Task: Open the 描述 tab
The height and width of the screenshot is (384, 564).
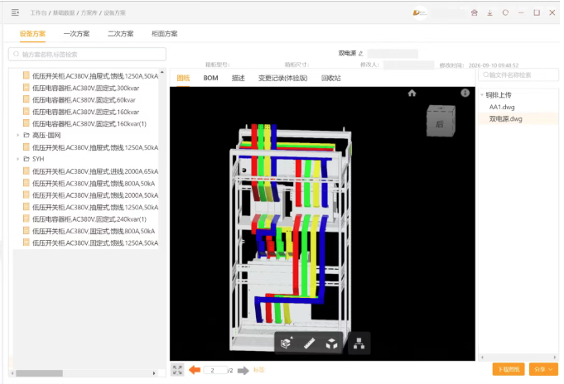Action: [x=239, y=78]
